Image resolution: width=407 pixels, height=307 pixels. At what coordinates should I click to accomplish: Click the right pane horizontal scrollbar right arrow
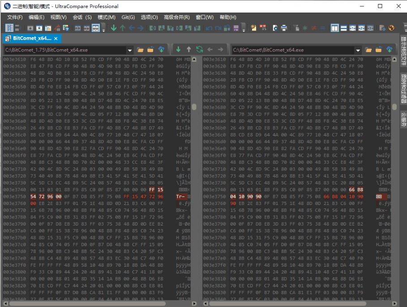tap(394, 303)
